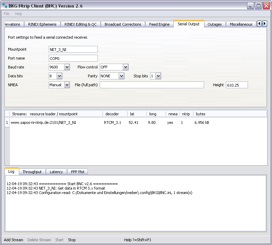Open the Stop bits dropdown

(158, 76)
